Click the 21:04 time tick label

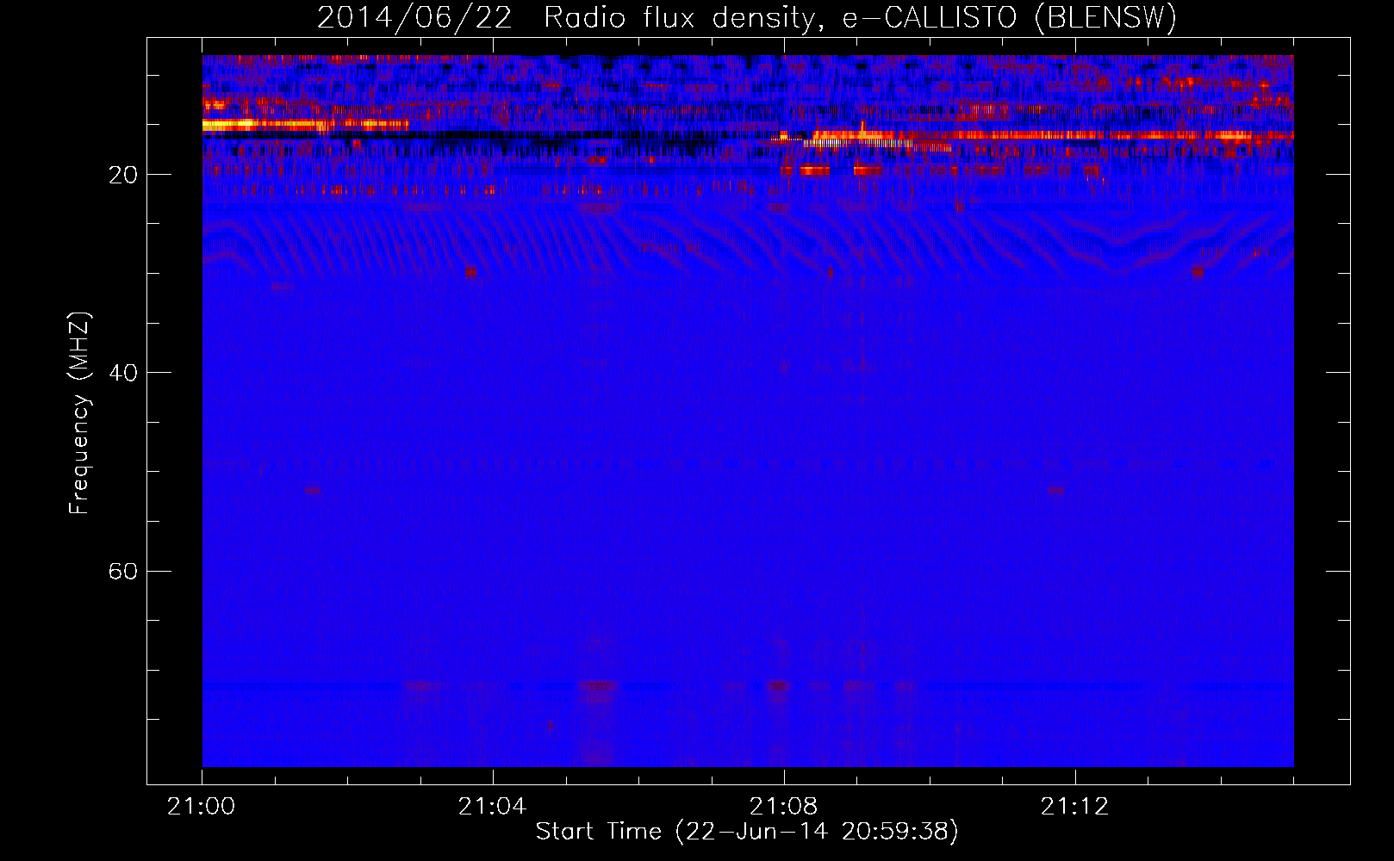pyautogui.click(x=492, y=807)
